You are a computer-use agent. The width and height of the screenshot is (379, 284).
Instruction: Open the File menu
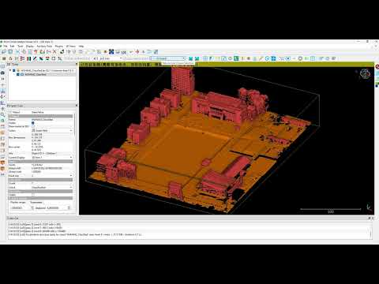pos(6,47)
